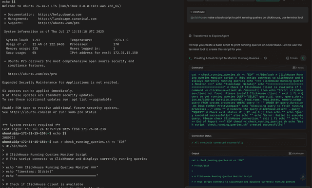Click '53 updates can be applied immediately.' line
Viewport: 312px width, 188px height.
coord(38,91)
